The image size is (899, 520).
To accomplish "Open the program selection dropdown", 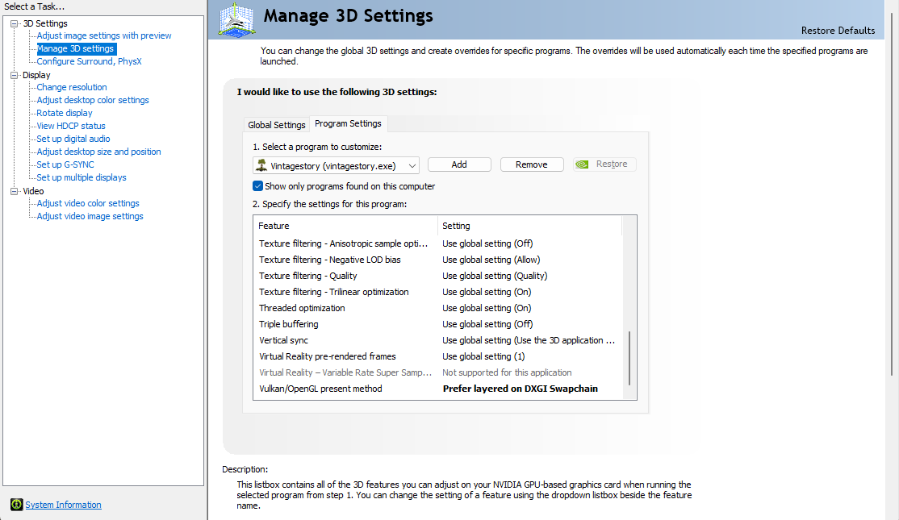I will [412, 164].
